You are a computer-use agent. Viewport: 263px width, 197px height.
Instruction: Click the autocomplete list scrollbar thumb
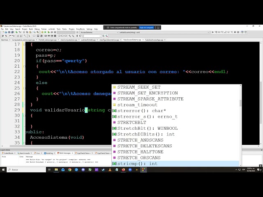240,103
